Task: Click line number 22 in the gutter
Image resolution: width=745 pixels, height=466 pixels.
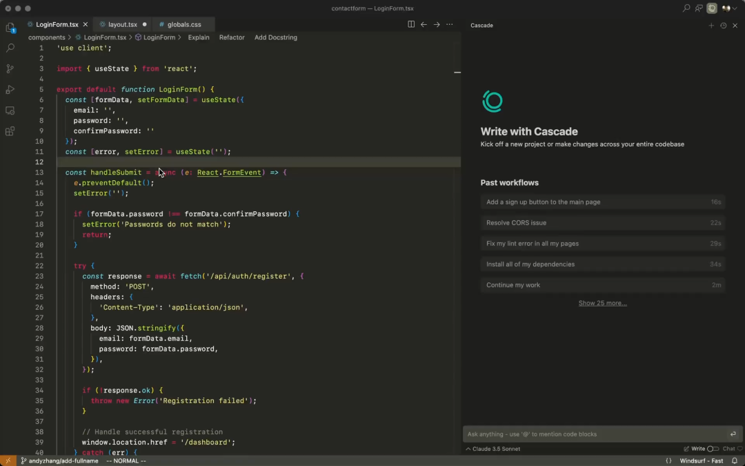Action: point(39,265)
